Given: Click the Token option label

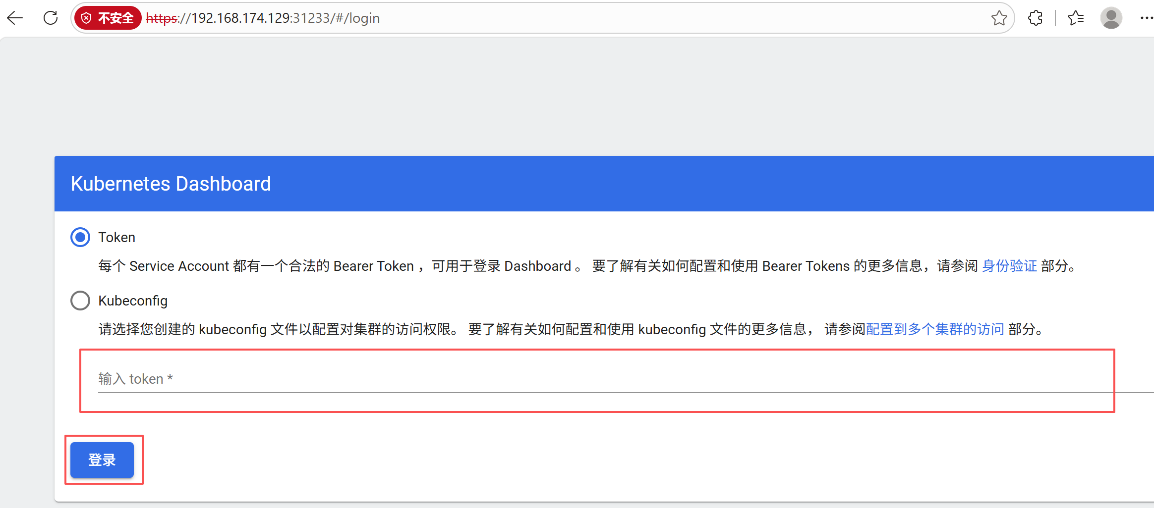Looking at the screenshot, I should (117, 238).
